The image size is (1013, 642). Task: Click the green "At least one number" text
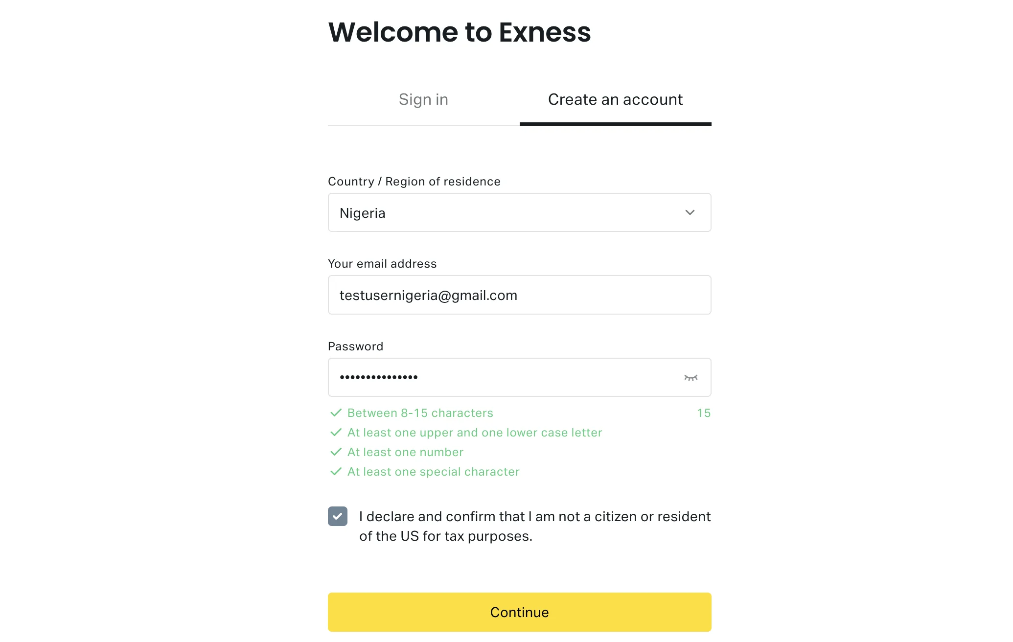(x=405, y=452)
